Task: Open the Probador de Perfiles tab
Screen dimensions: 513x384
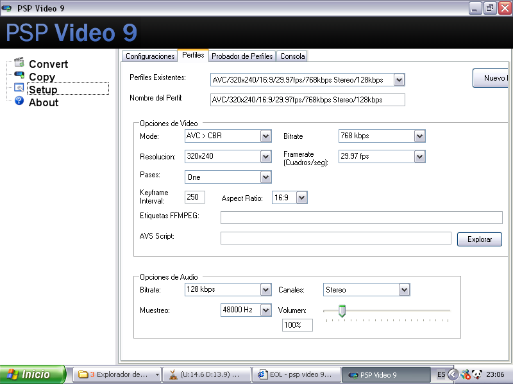Action: tap(242, 56)
